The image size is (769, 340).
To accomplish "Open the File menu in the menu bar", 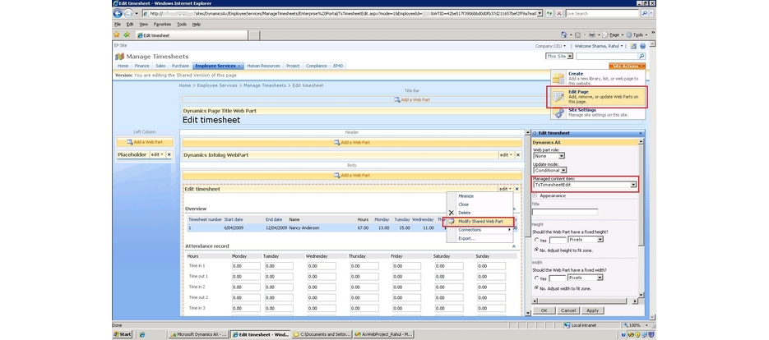I will pos(118,24).
